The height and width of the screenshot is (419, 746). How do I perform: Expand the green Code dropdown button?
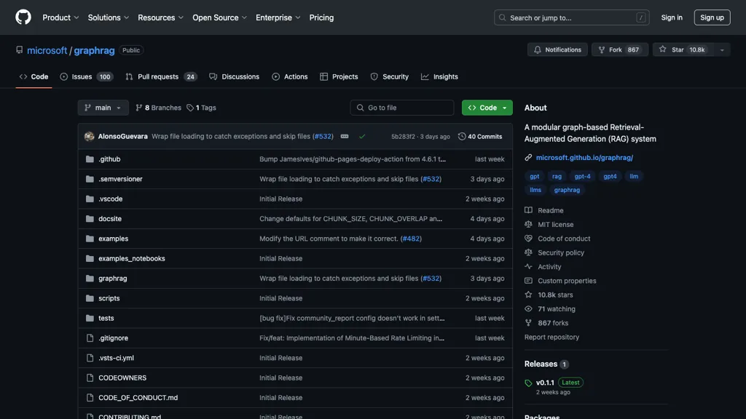click(487, 108)
